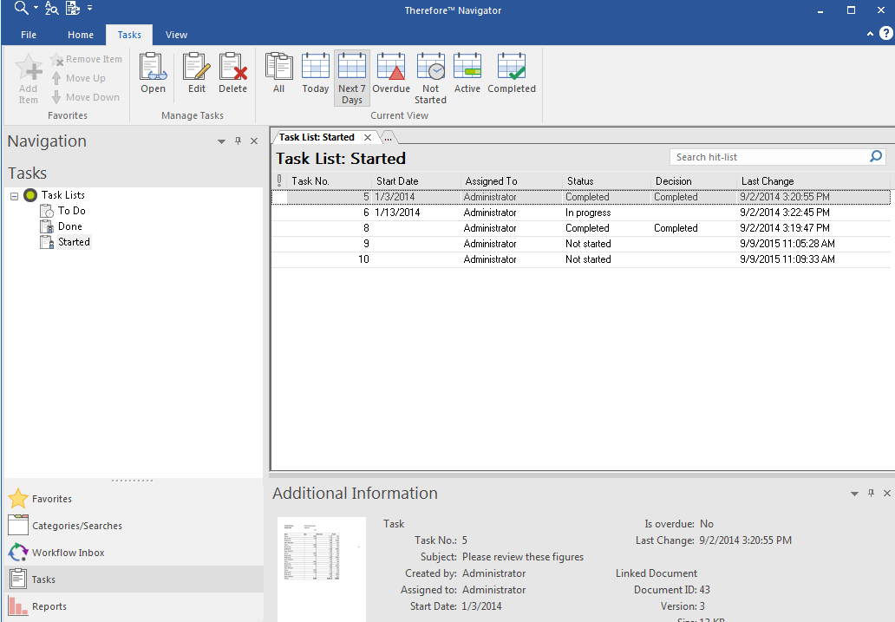
Task: Open the Categories/Searches section
Action: coord(78,525)
